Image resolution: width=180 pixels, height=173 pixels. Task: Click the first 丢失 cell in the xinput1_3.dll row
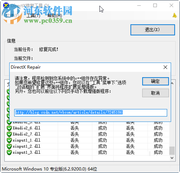coord(75,152)
